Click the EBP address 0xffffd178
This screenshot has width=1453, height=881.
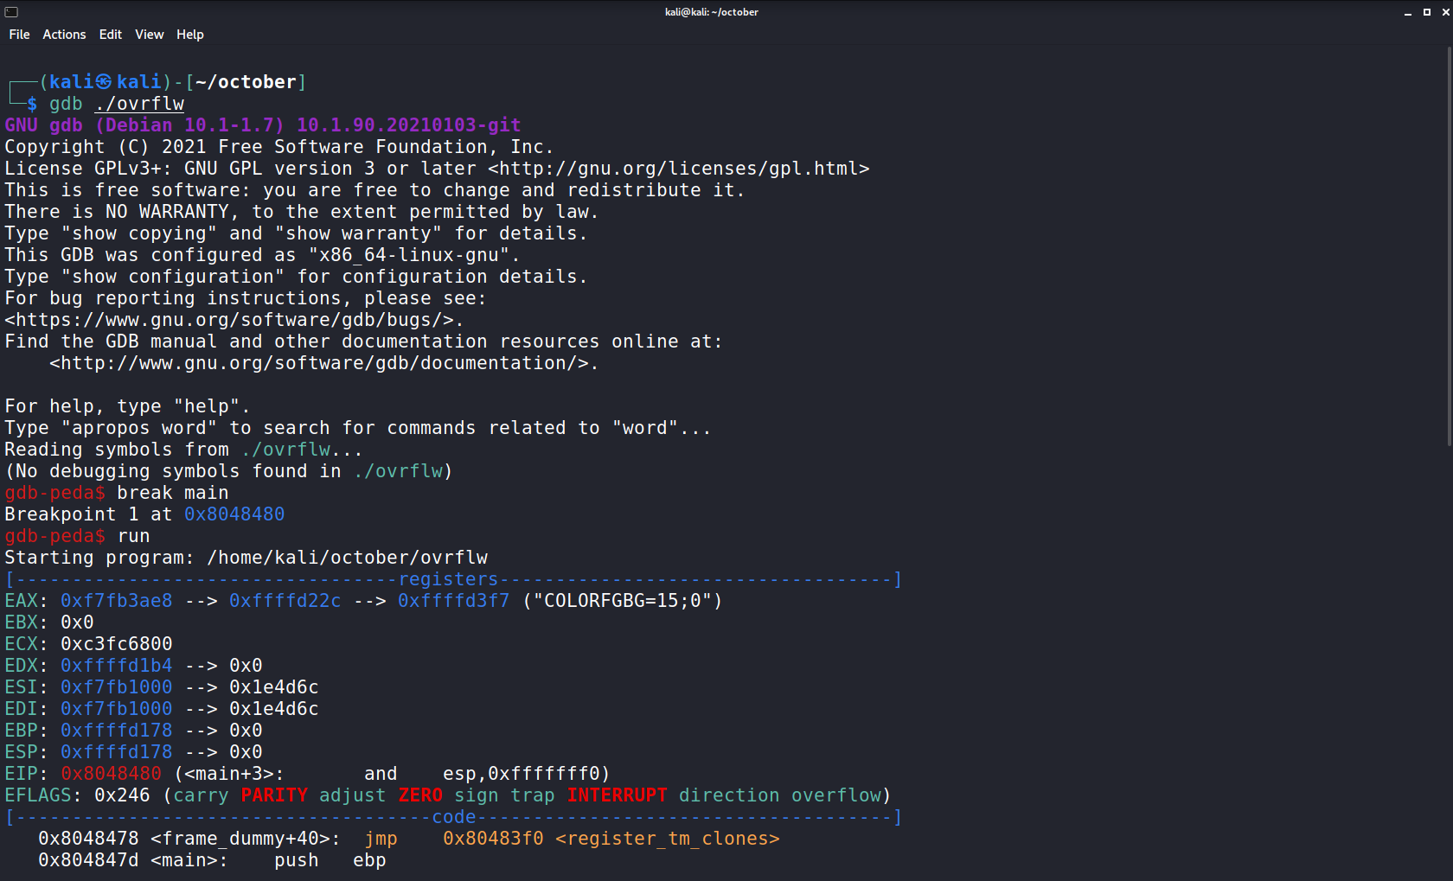tap(117, 731)
